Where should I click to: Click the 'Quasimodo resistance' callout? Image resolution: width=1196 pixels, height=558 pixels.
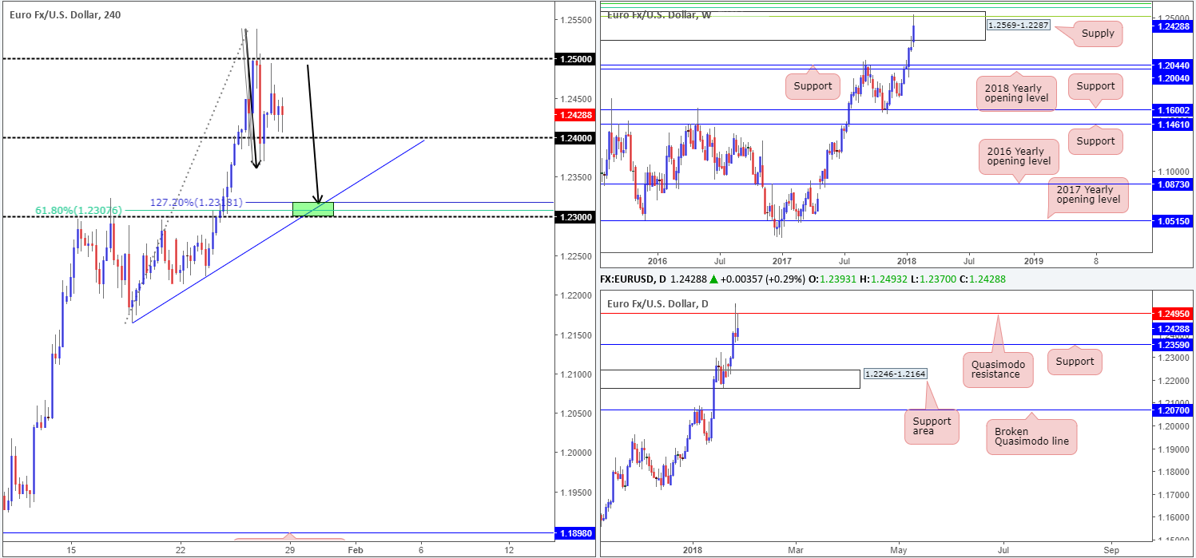[998, 371]
